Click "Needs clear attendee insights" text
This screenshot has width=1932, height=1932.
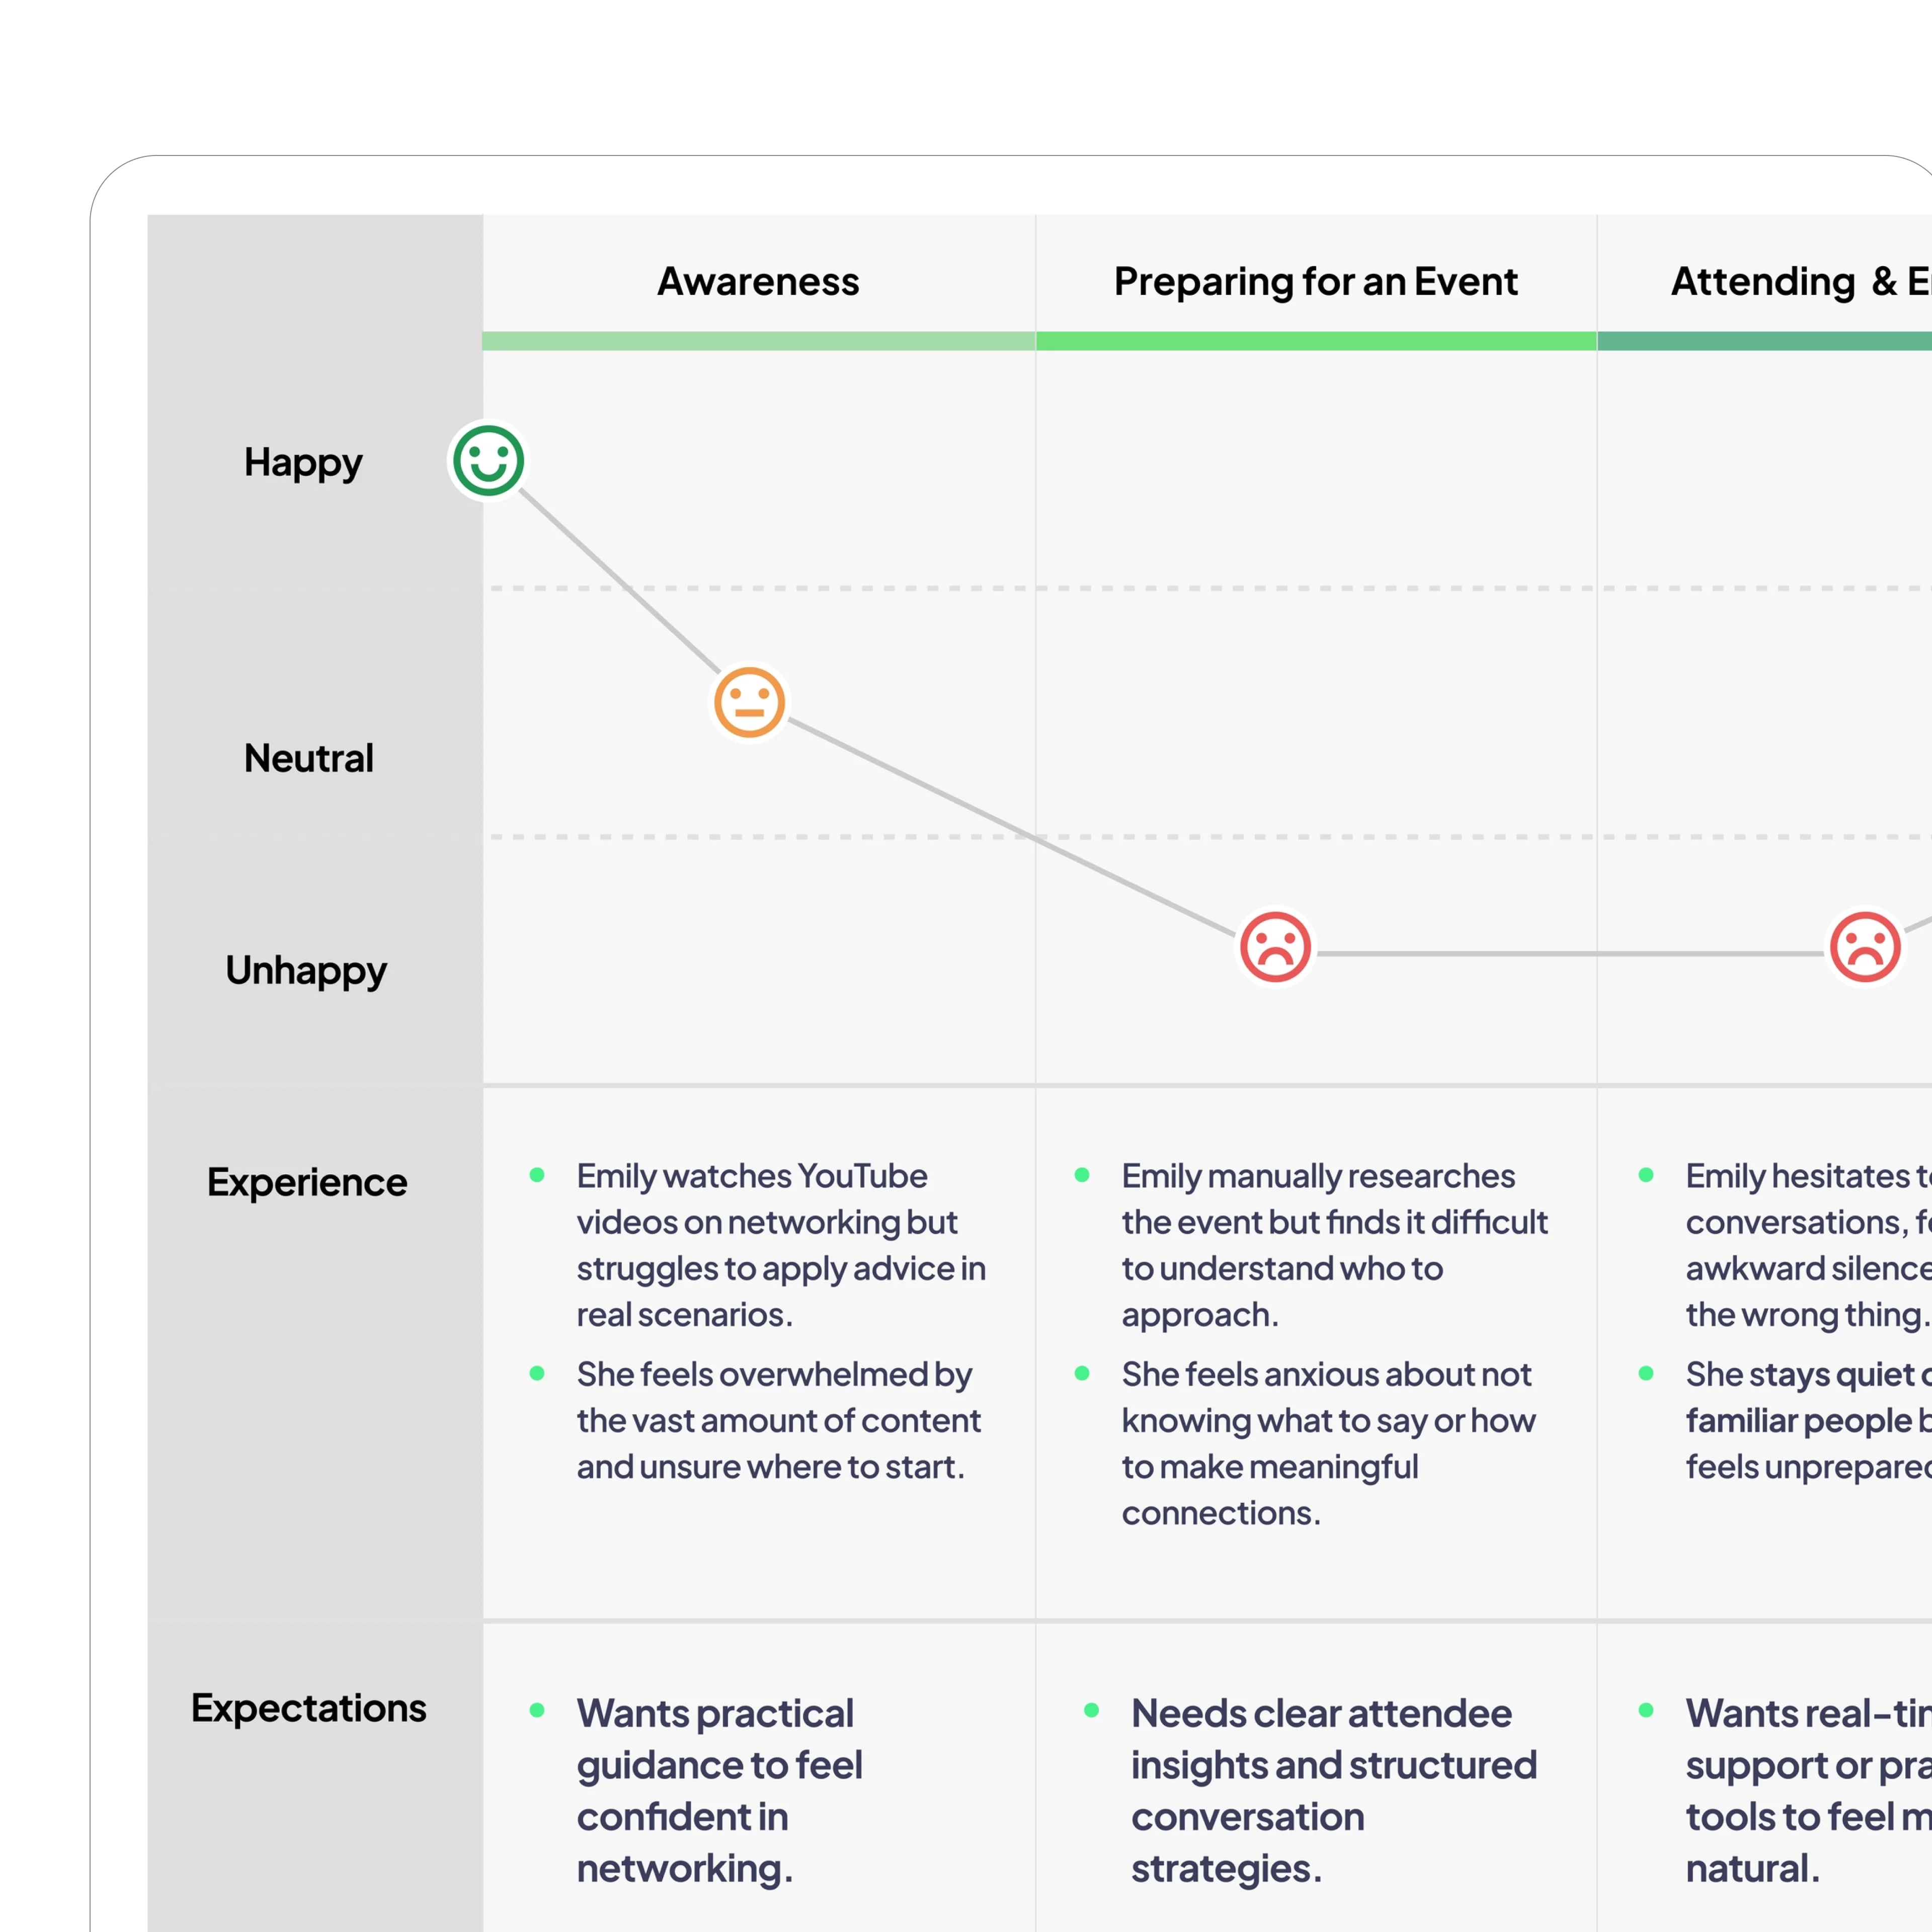click(1332, 1790)
